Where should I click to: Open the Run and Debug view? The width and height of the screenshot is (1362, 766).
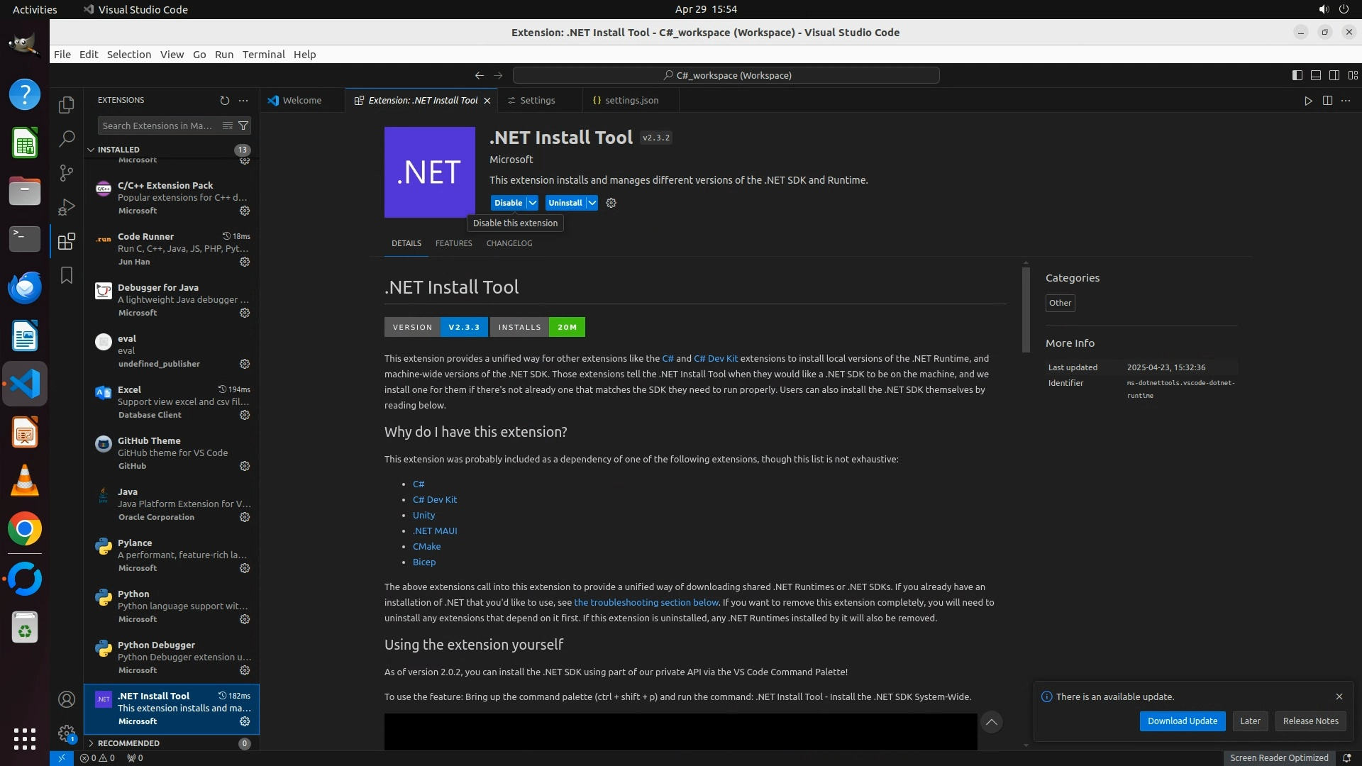point(67,207)
